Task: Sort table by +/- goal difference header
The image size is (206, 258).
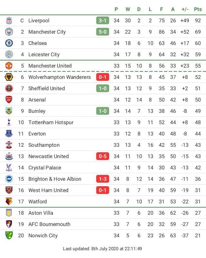Action: [x=185, y=9]
